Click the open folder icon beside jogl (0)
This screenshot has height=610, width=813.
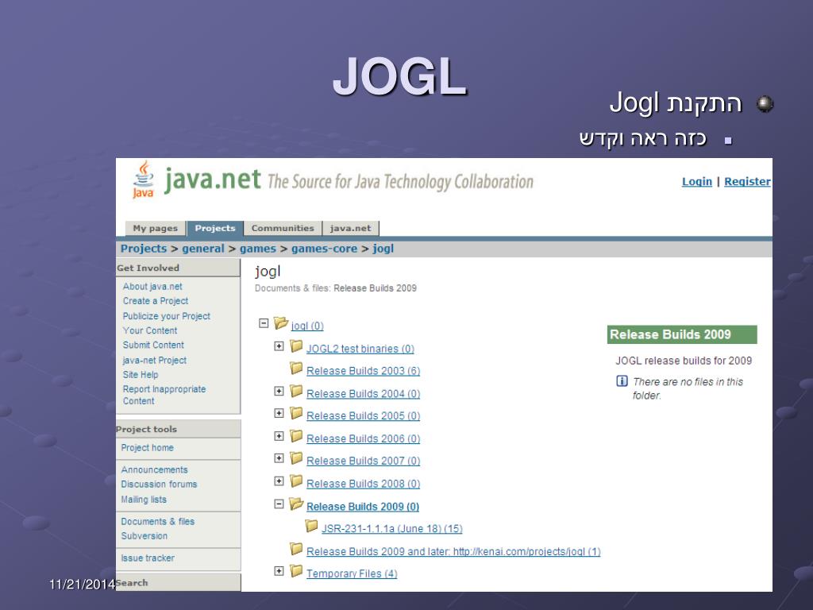coord(281,323)
